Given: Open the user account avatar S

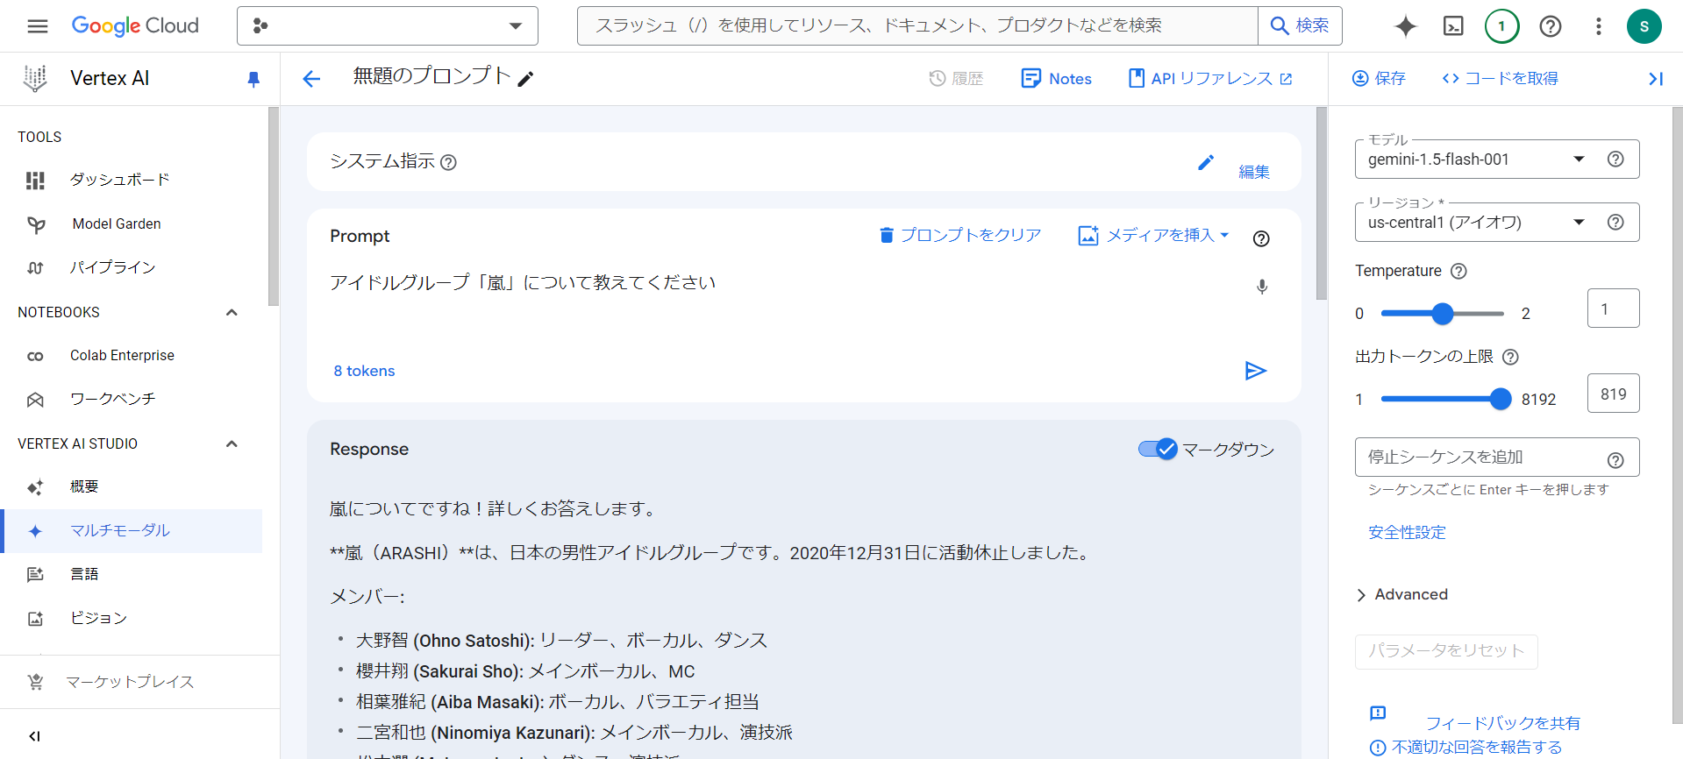Looking at the screenshot, I should (1644, 26).
